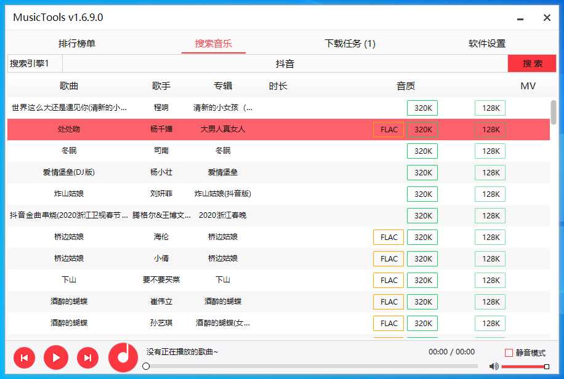The height and width of the screenshot is (379, 564).
Task: Click the MV column header
Action: coord(528,86)
